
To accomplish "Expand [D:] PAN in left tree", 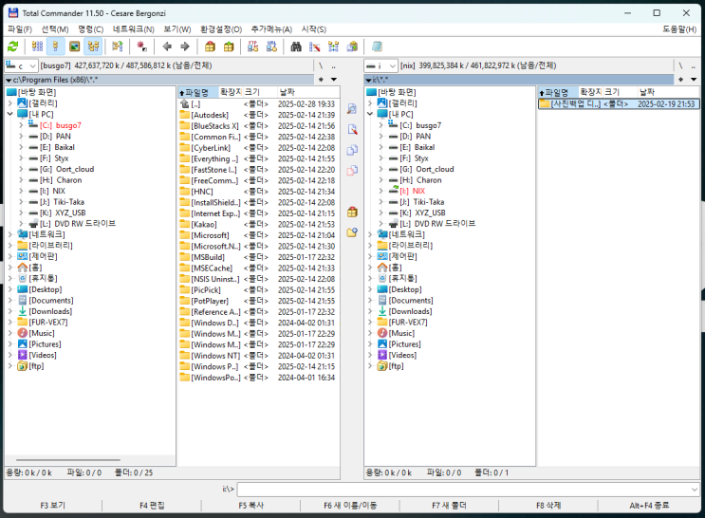I will pos(21,137).
